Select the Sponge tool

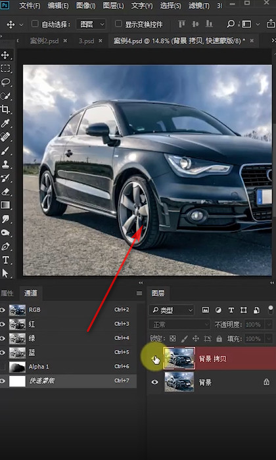coord(5,233)
